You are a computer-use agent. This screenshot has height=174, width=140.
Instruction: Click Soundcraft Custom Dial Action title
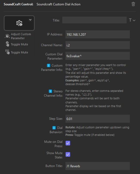point(59,4)
